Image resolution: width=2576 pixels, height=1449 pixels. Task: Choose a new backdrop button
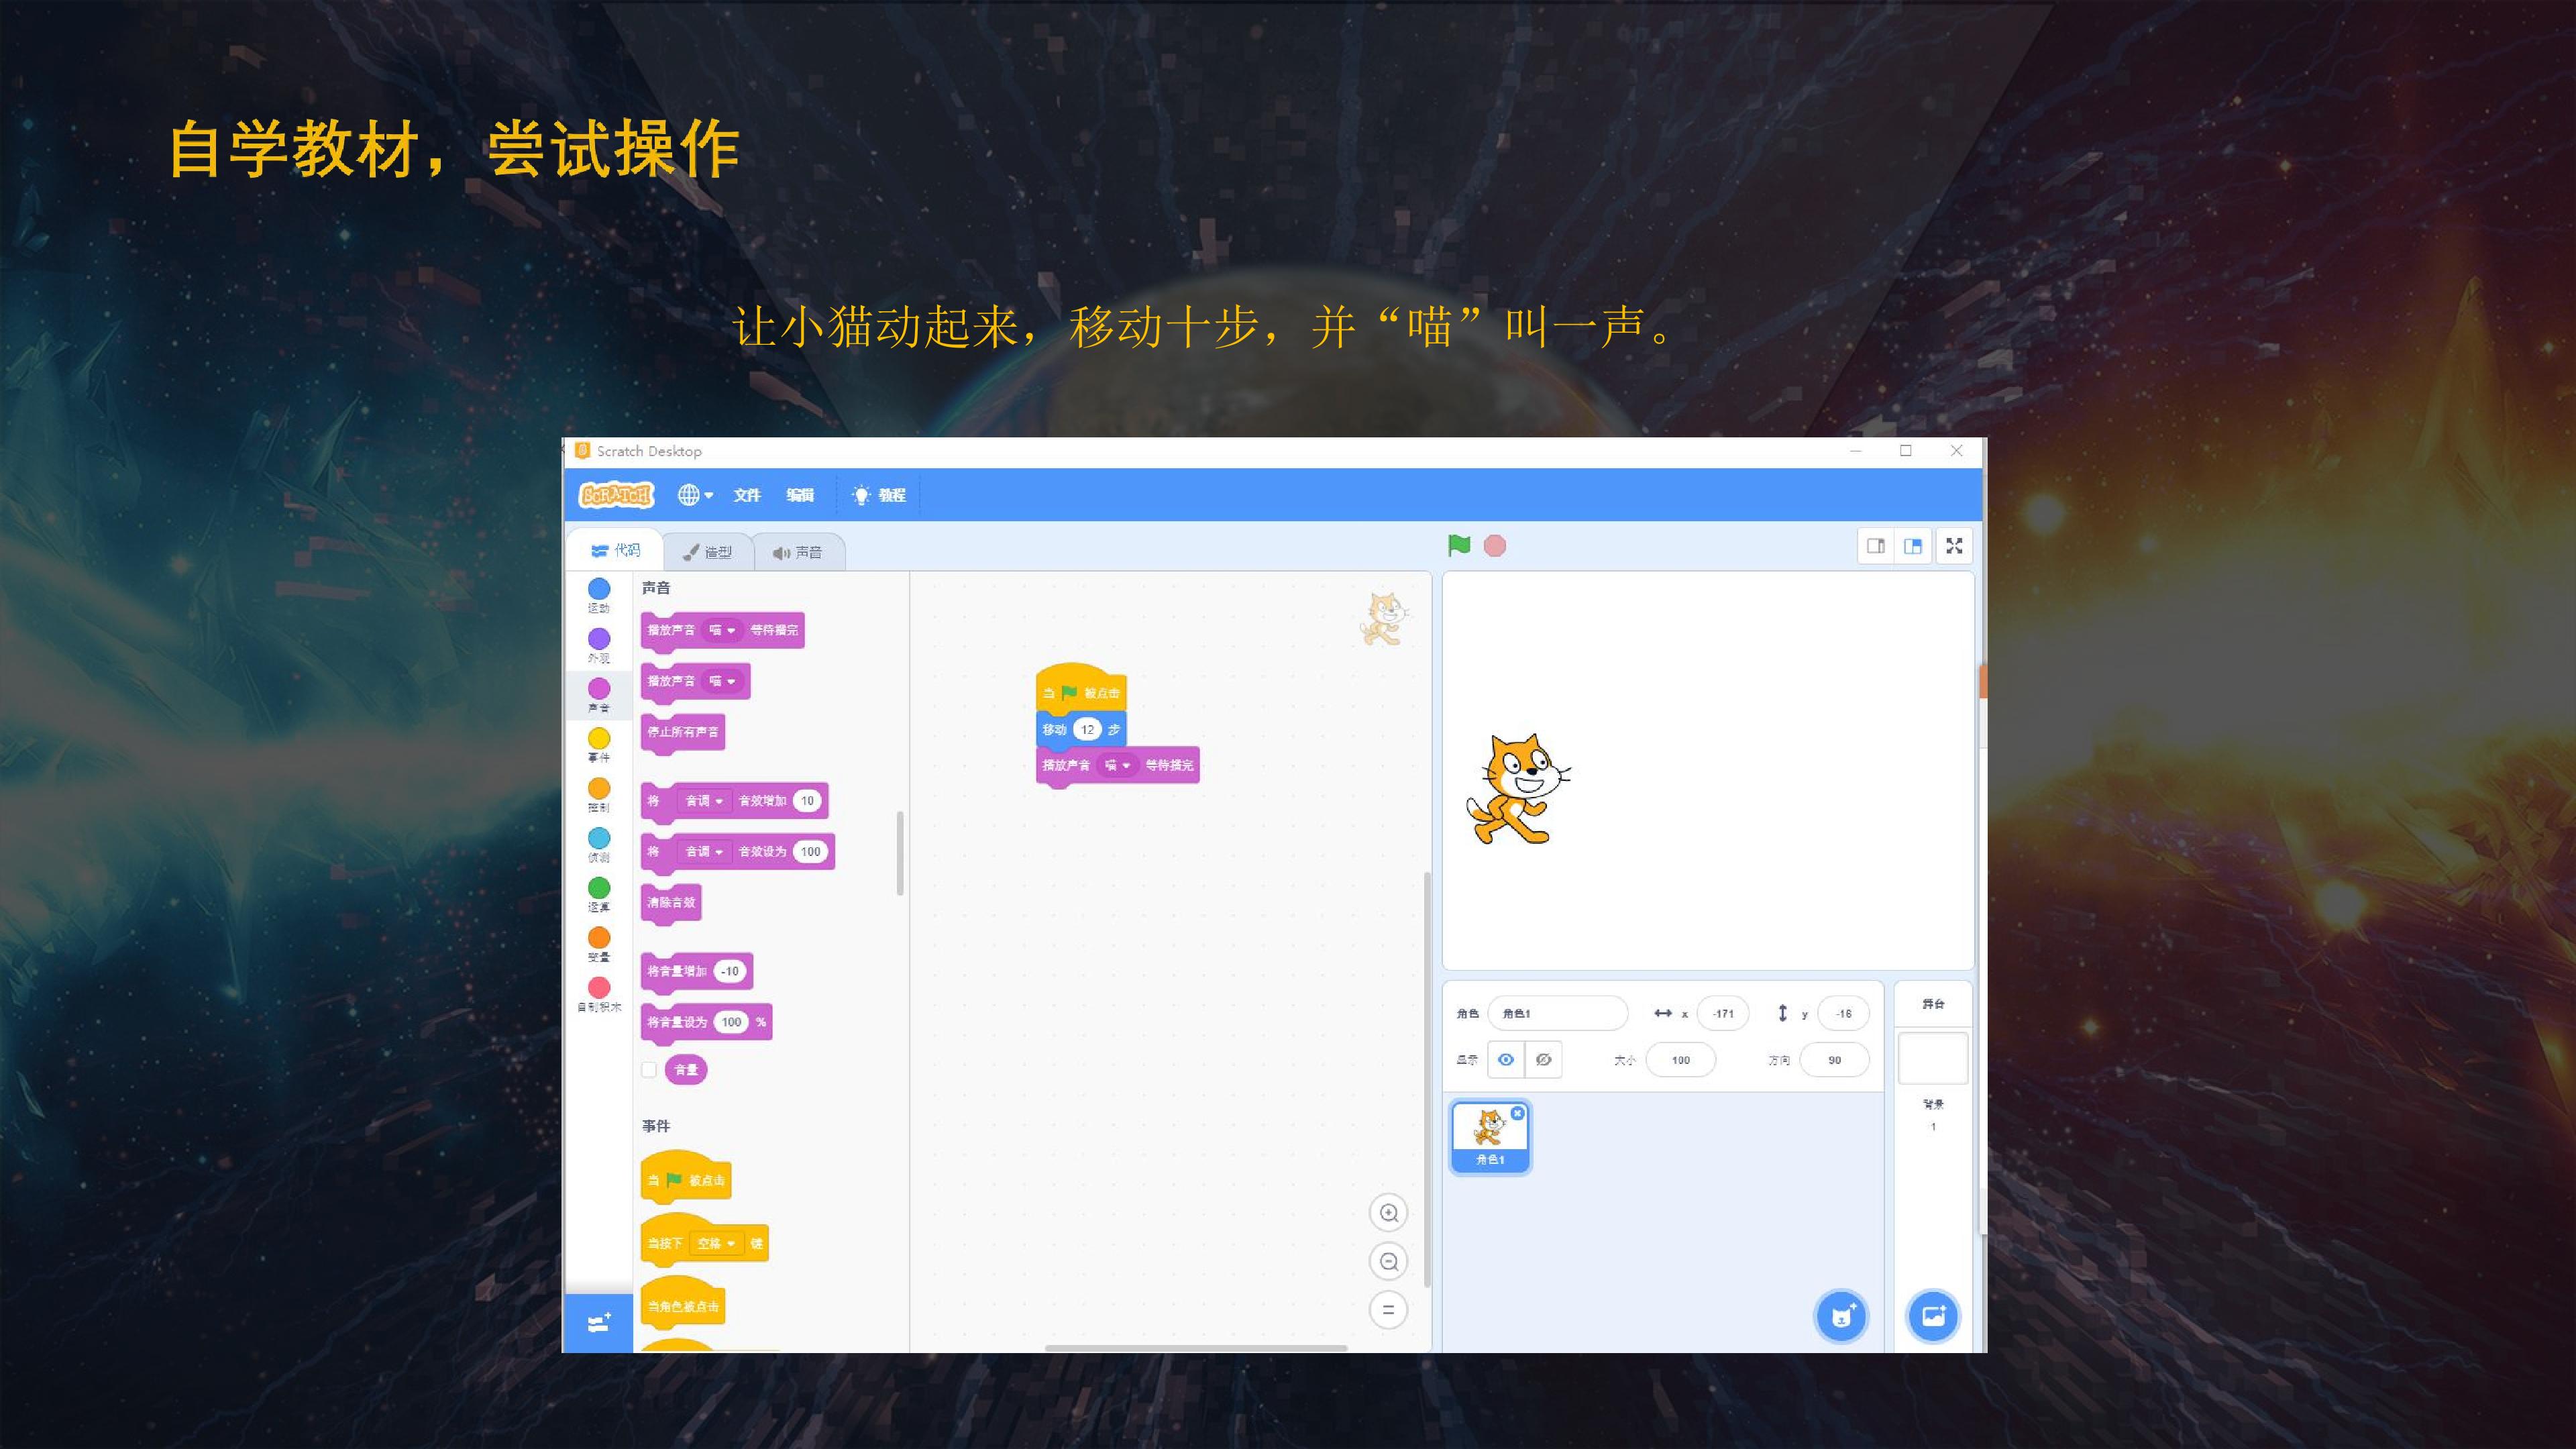pyautogui.click(x=1933, y=1316)
